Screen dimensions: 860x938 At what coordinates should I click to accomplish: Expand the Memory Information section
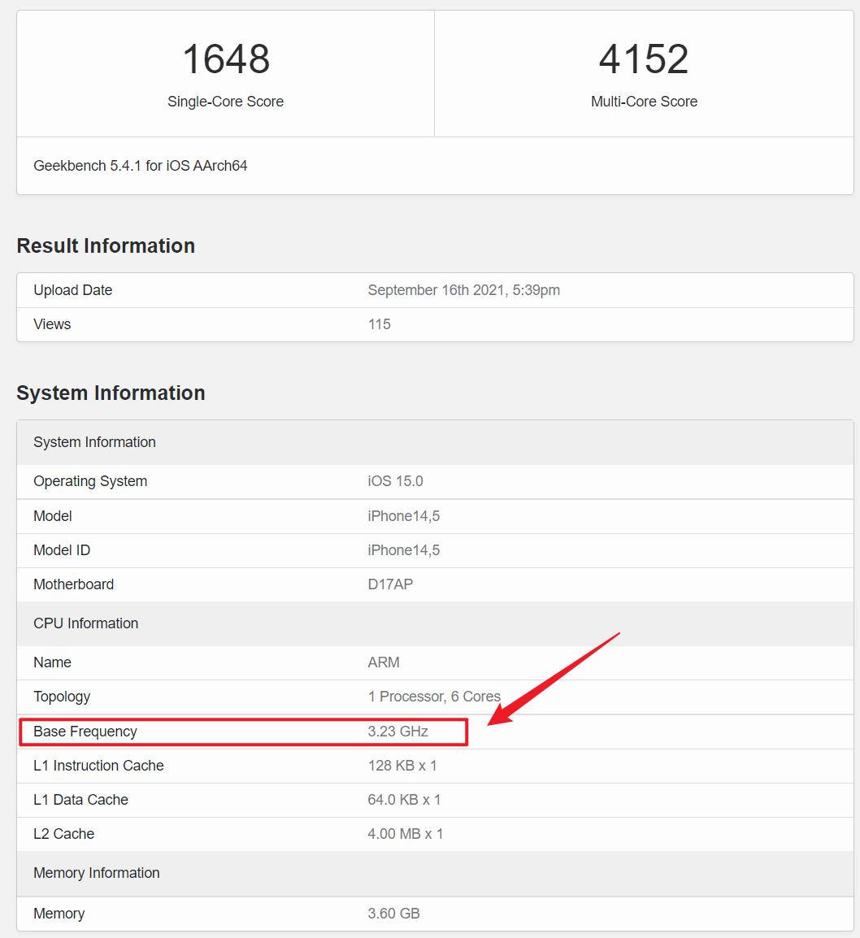pyautogui.click(x=96, y=873)
